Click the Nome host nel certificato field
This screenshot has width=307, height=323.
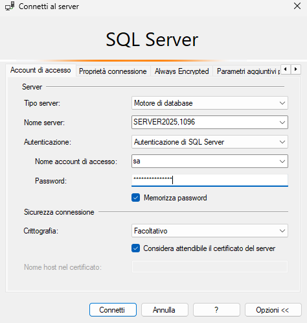coord(210,267)
